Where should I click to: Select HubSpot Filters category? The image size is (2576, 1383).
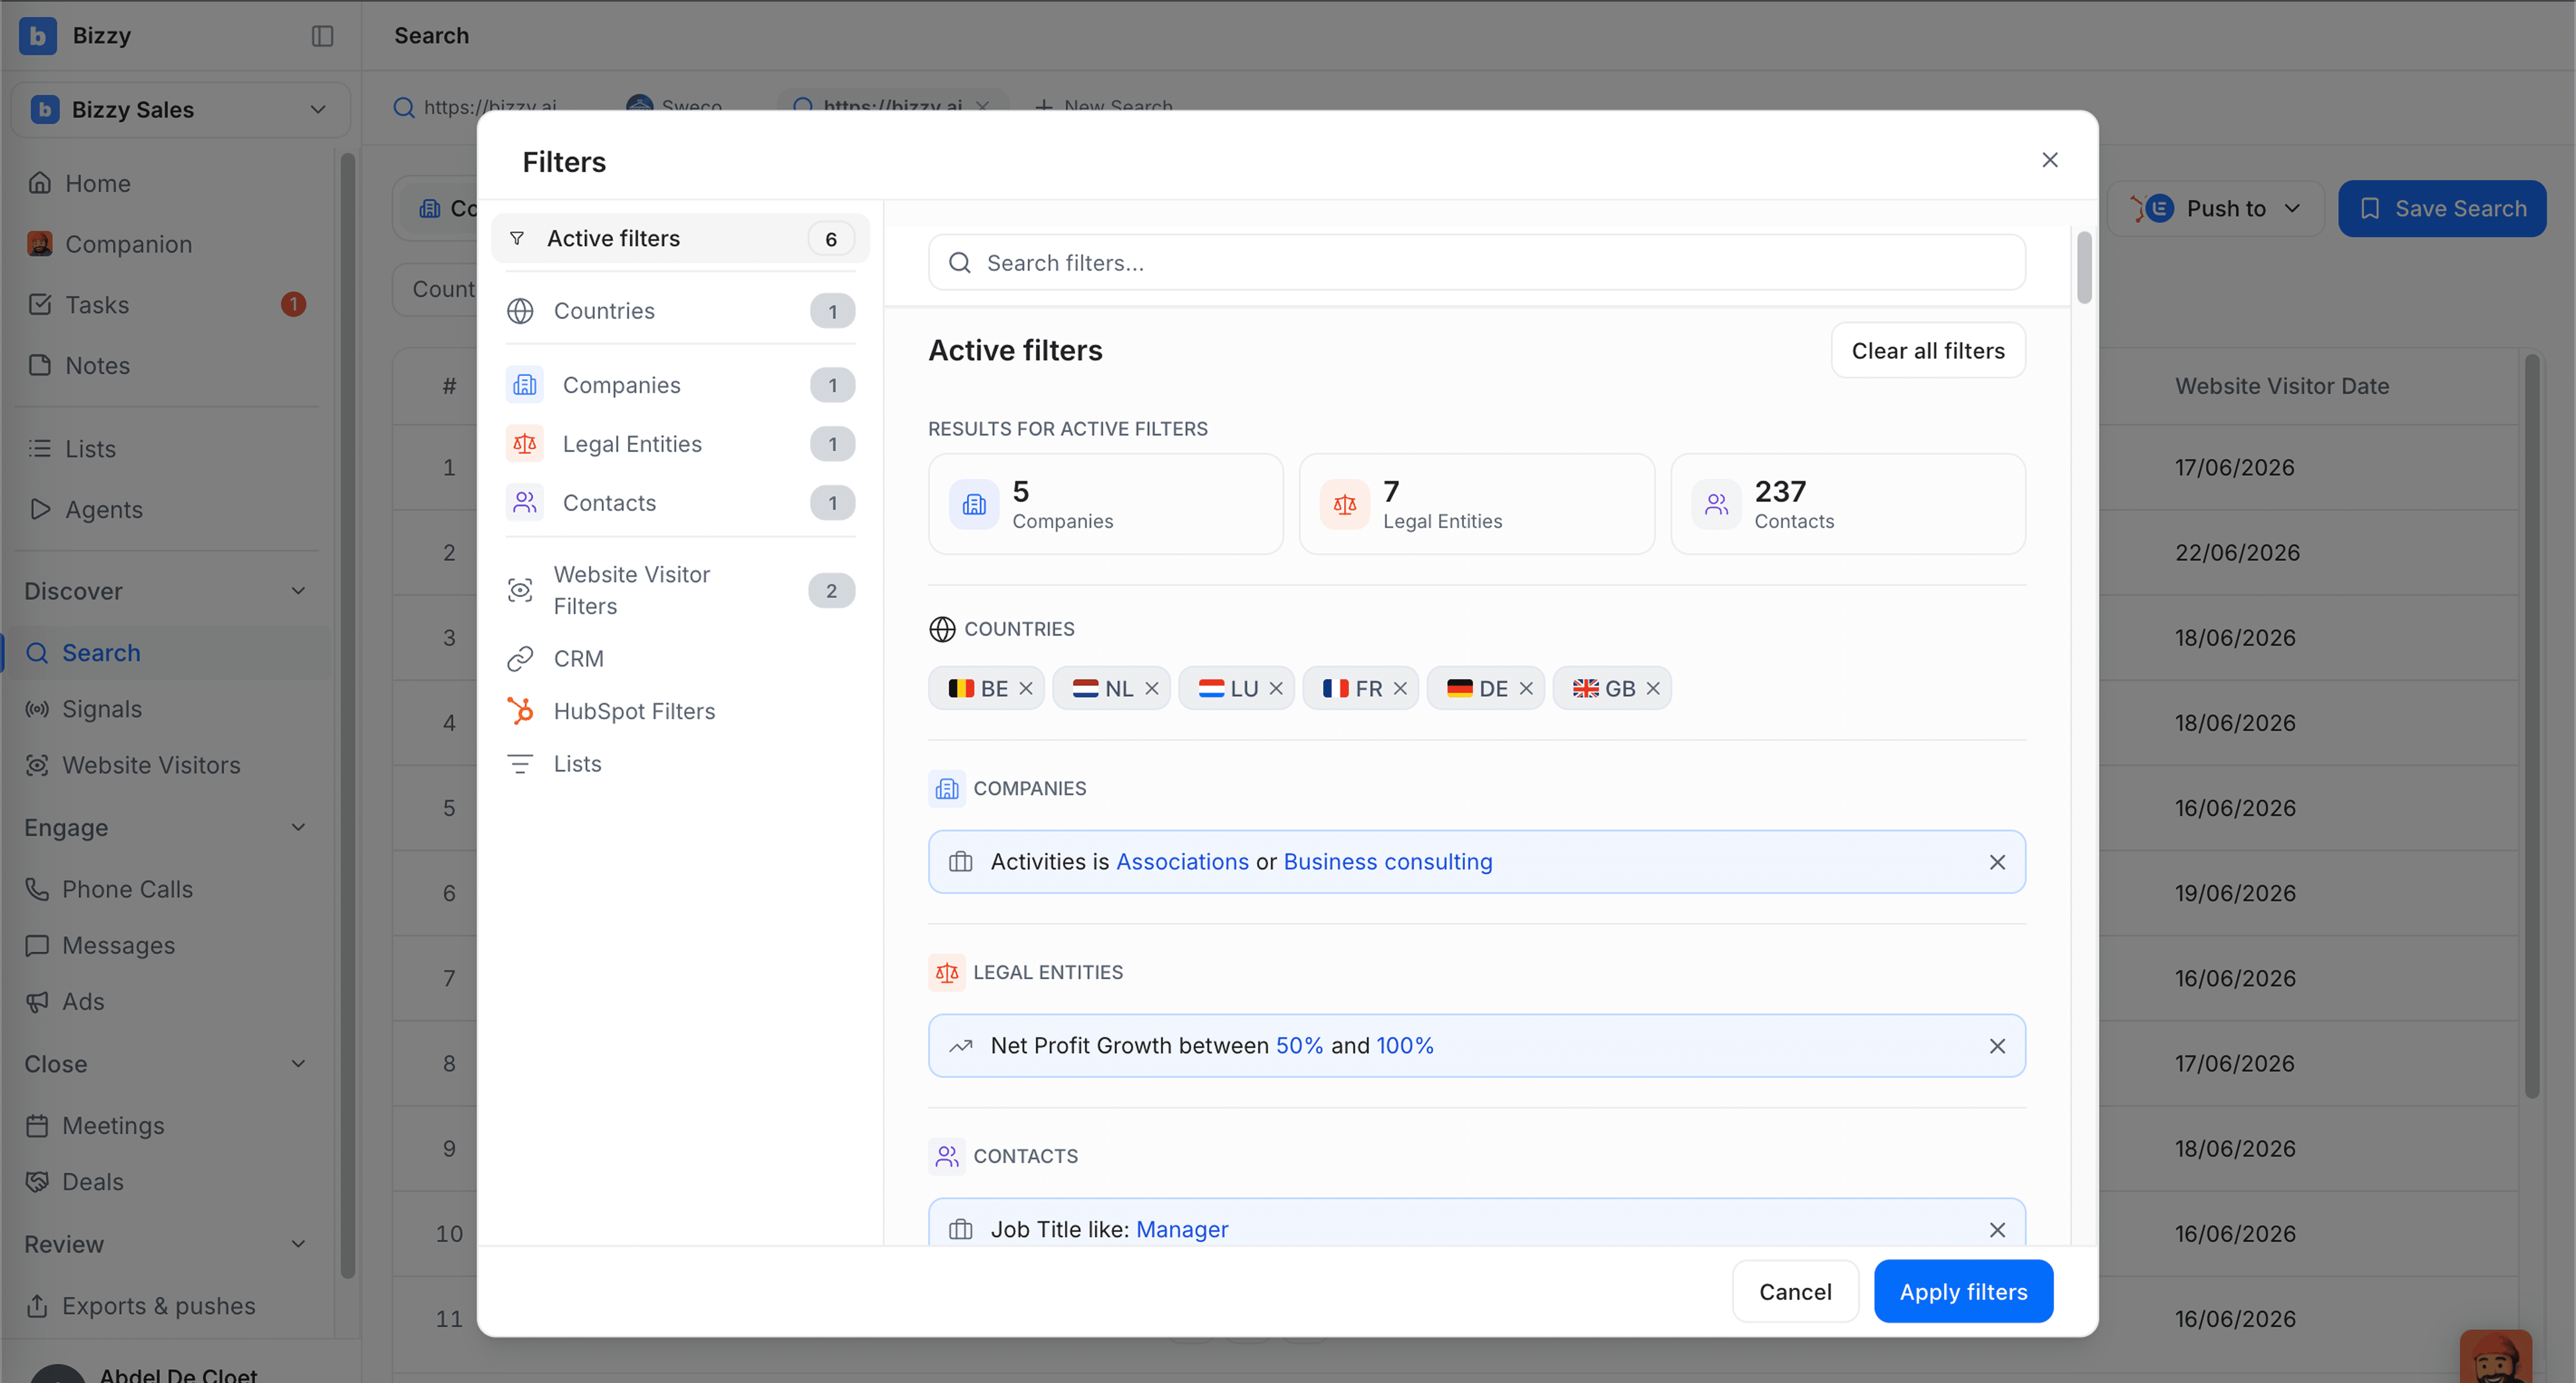click(680, 712)
